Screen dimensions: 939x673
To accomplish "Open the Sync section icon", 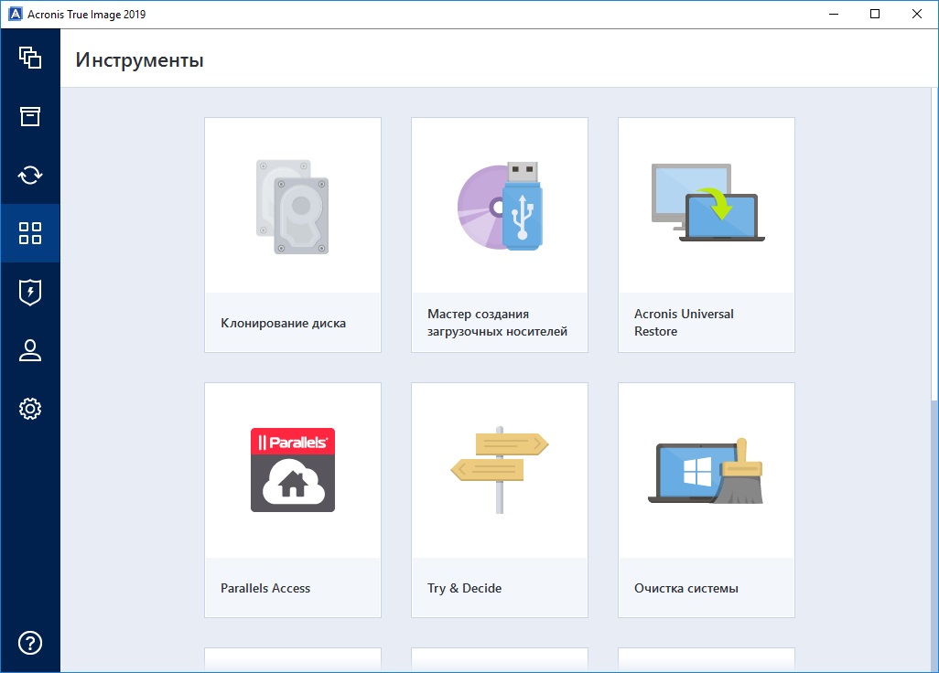I will click(30, 175).
